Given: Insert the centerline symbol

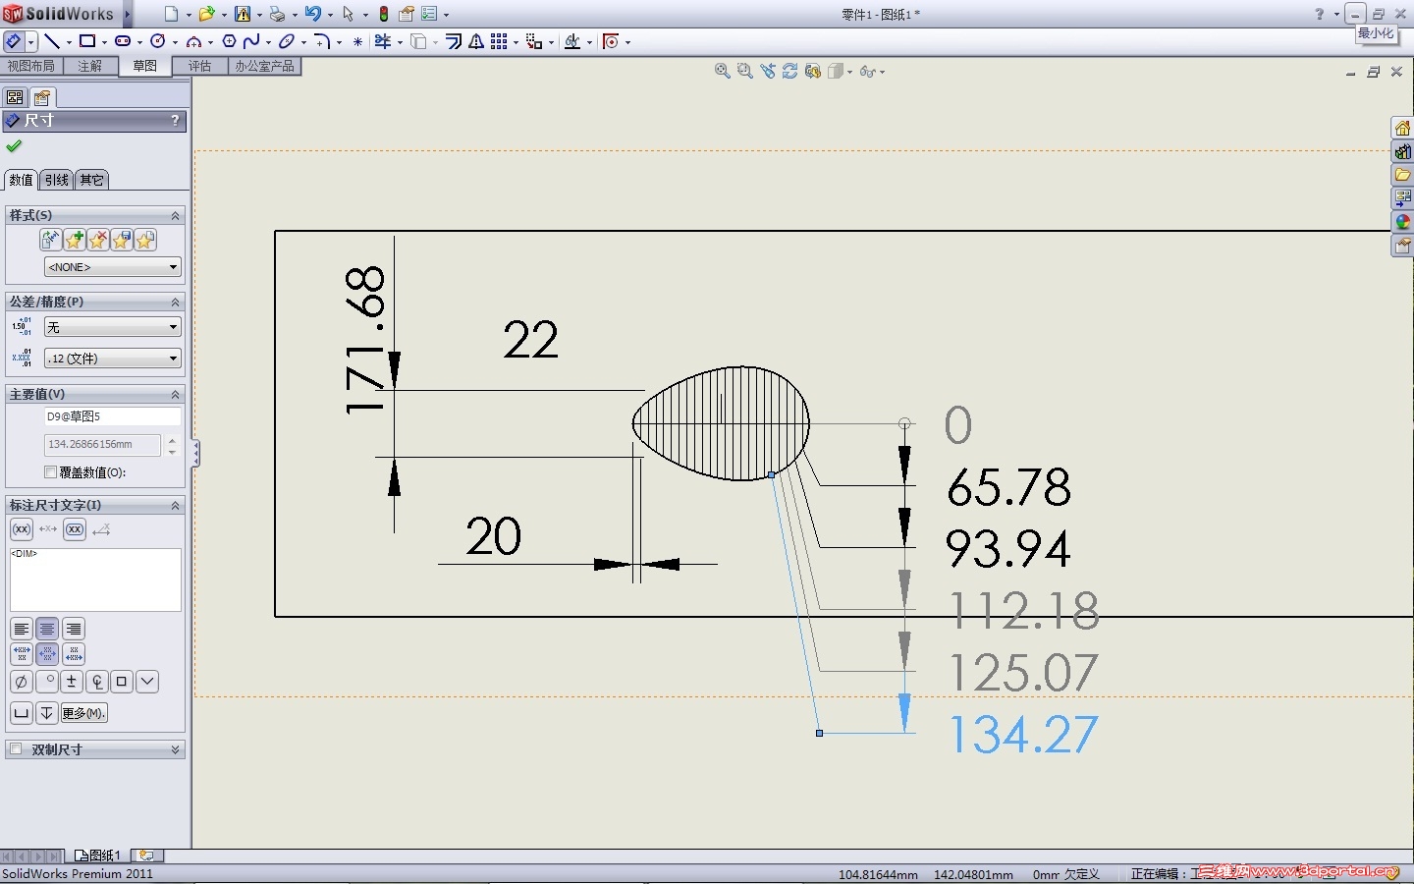Looking at the screenshot, I should click(x=97, y=682).
